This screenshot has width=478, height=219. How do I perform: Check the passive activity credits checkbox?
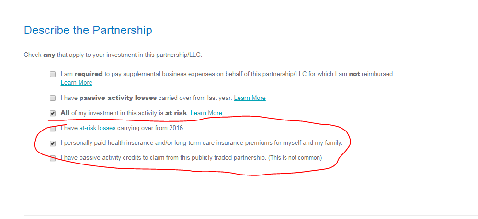click(53, 158)
